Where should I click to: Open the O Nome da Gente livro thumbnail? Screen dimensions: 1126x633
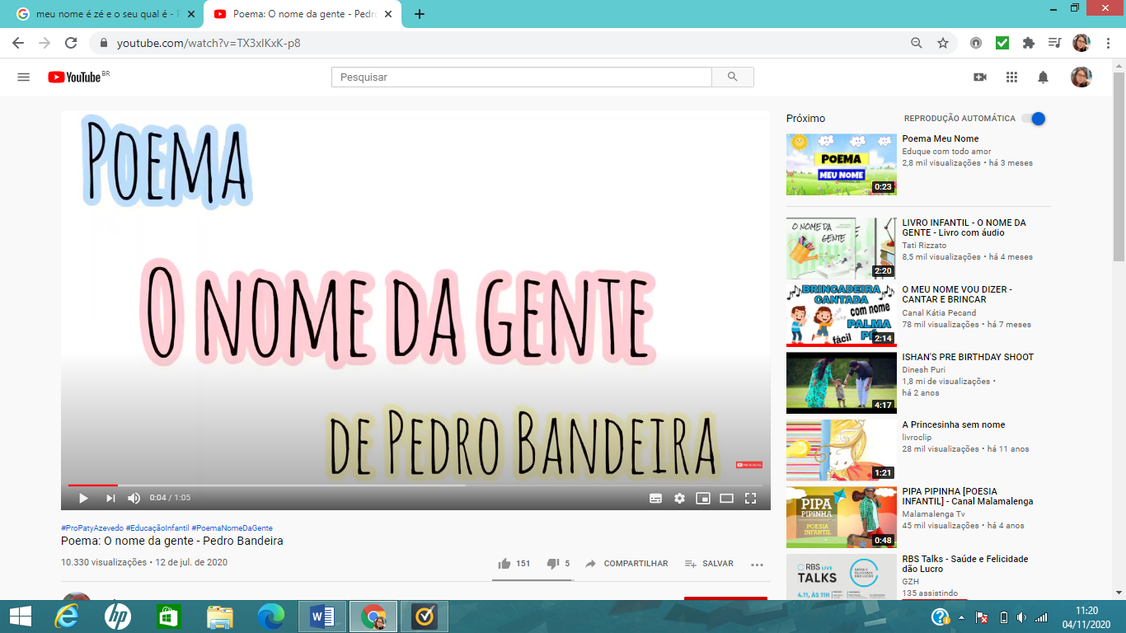click(x=842, y=248)
